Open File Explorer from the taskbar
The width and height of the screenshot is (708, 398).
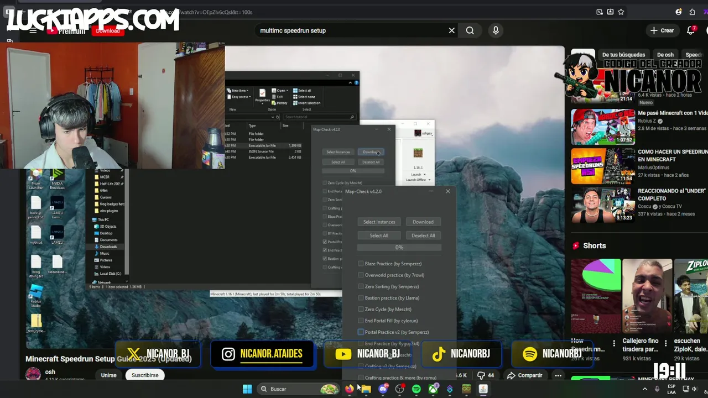pyautogui.click(x=366, y=389)
